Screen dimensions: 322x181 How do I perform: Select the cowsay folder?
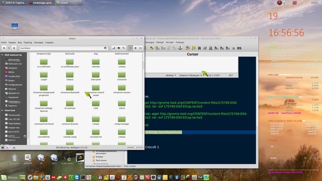pos(122,134)
